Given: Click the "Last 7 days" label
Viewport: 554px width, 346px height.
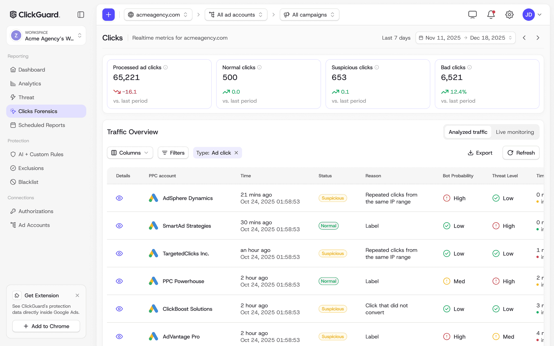Looking at the screenshot, I should click(396, 38).
